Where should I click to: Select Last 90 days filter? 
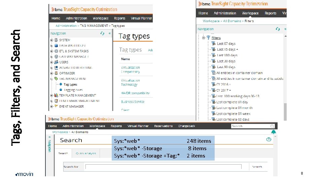[226, 67]
